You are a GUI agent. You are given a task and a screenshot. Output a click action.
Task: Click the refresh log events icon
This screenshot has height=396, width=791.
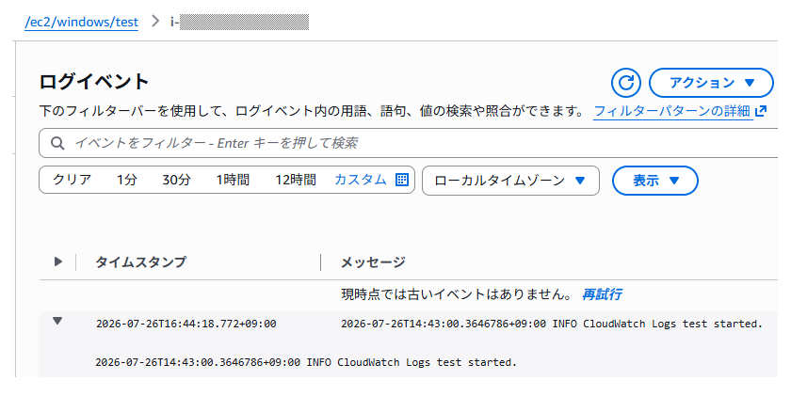tap(625, 83)
